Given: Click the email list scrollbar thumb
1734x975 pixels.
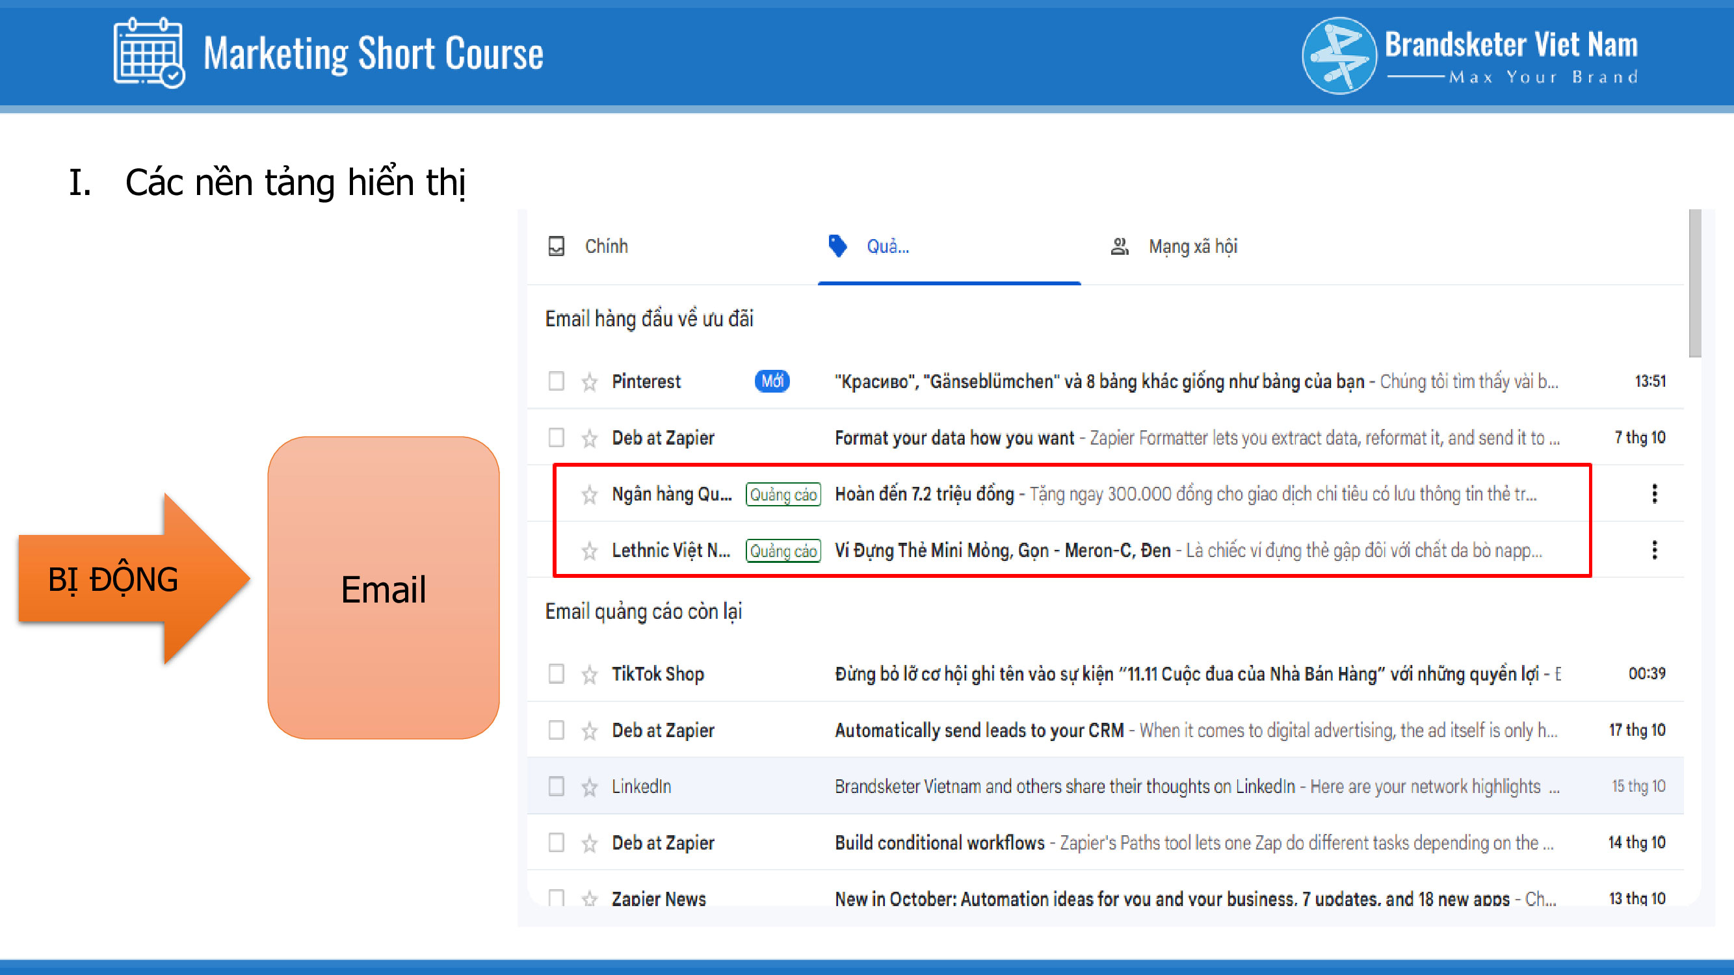Looking at the screenshot, I should 1695,283.
